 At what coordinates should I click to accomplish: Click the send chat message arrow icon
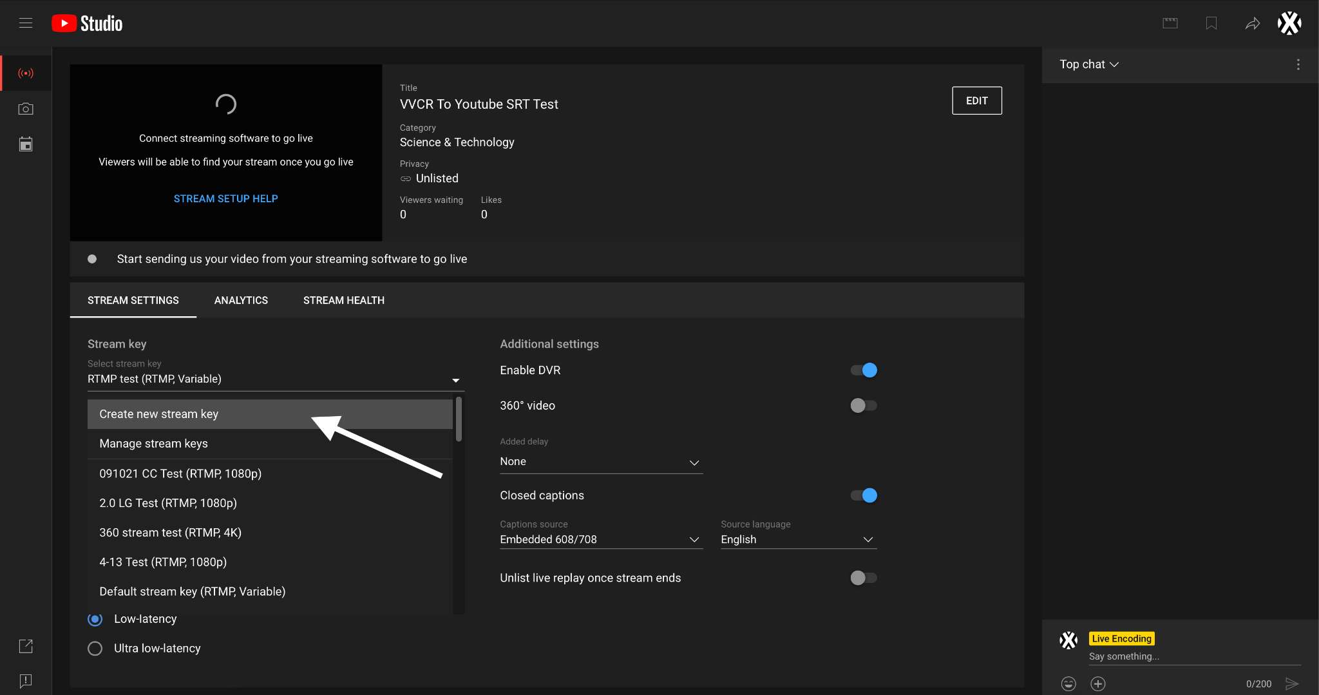pos(1293,683)
